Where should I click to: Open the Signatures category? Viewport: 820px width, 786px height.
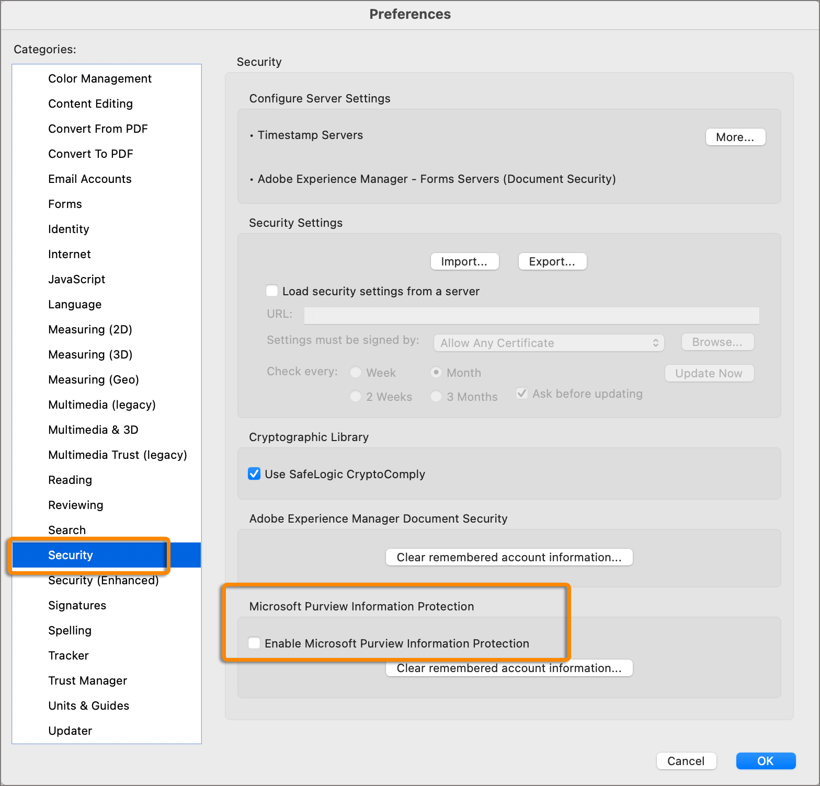click(x=77, y=605)
